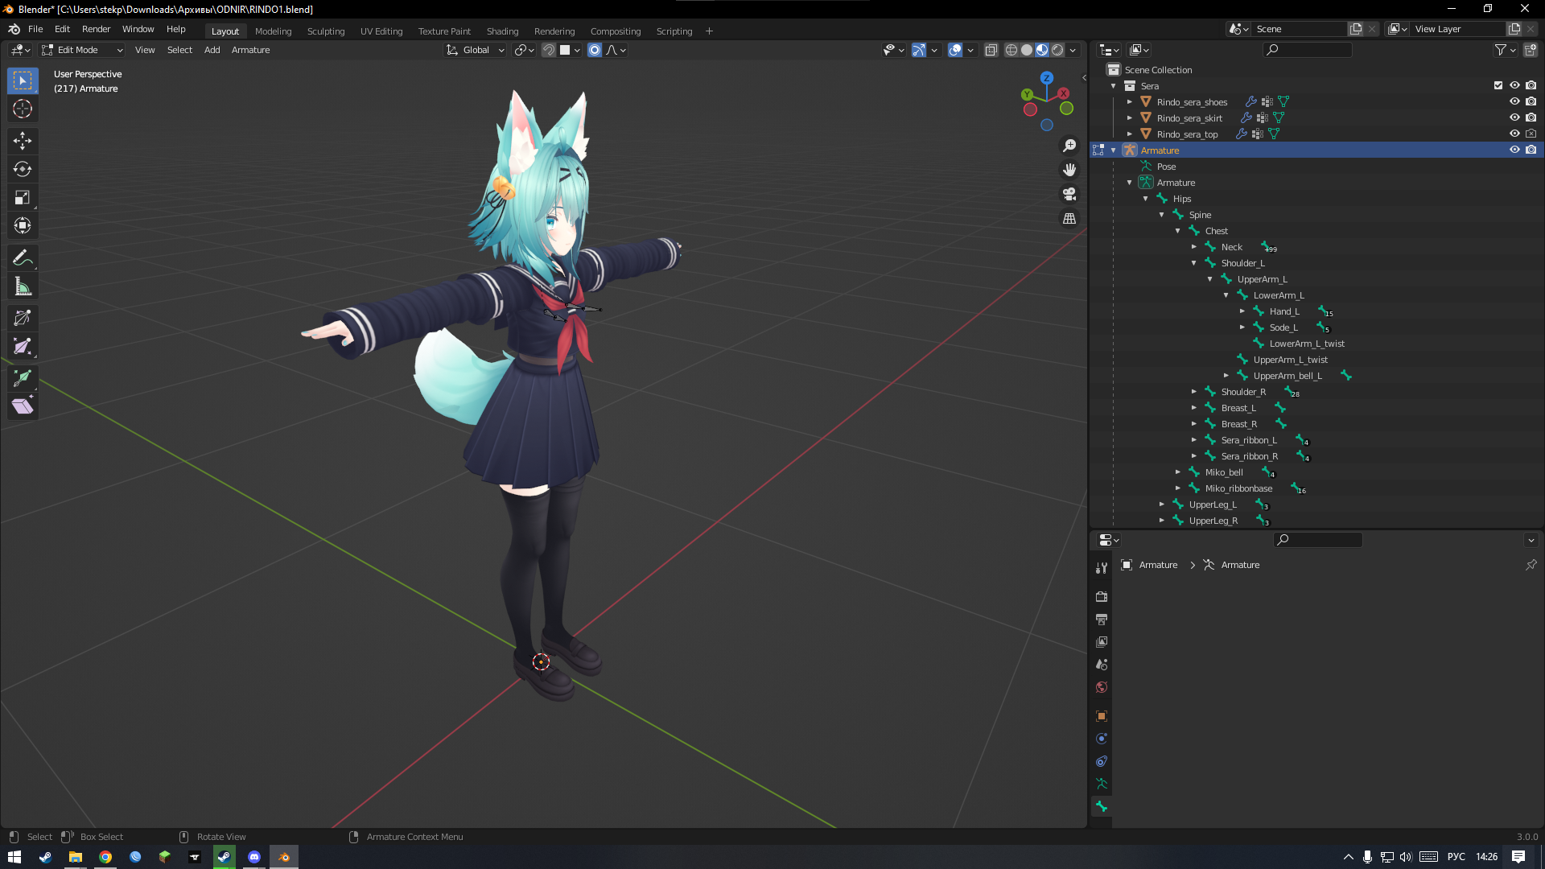
Task: Expand the Shoulder_R bone tree
Action: click(x=1194, y=392)
